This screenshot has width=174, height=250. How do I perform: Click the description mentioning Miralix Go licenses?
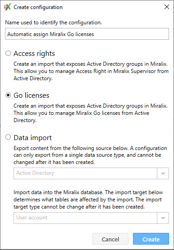[91, 113]
